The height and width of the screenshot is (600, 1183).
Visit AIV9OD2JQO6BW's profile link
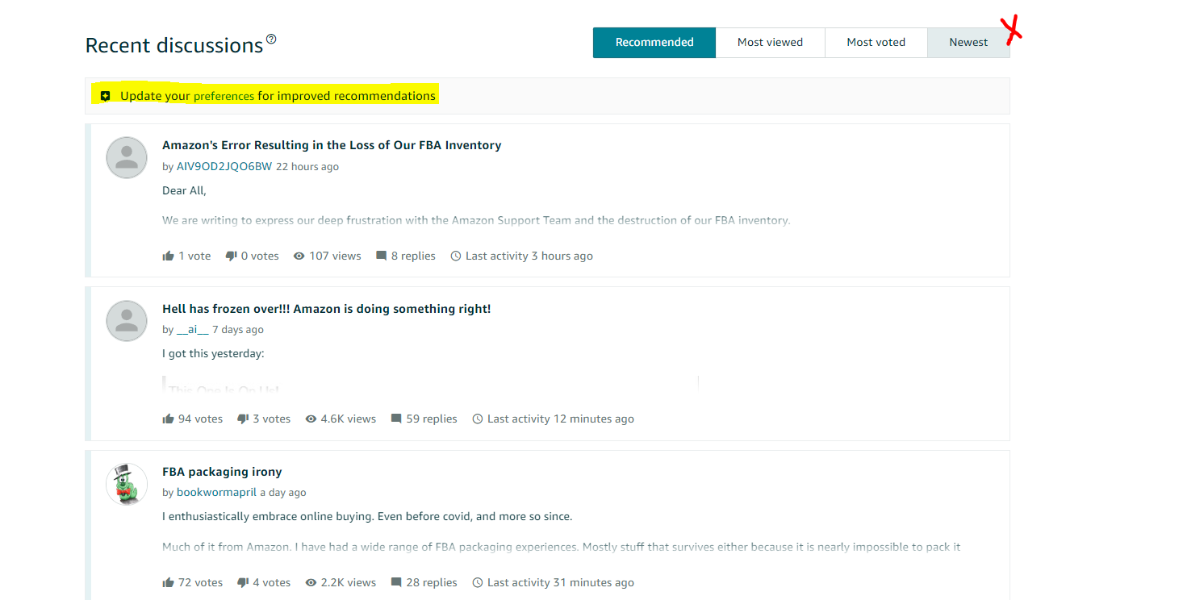click(224, 167)
